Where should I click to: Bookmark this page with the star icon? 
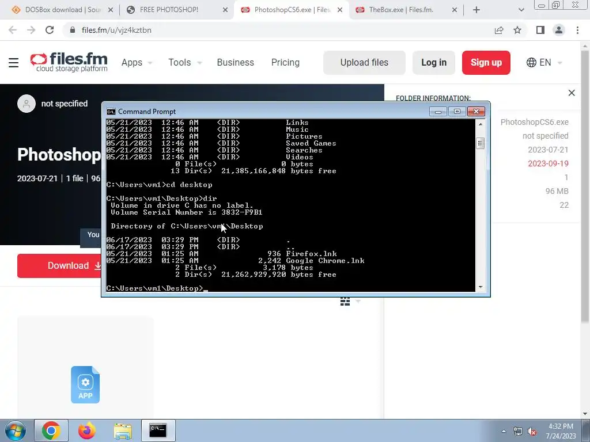click(x=517, y=30)
